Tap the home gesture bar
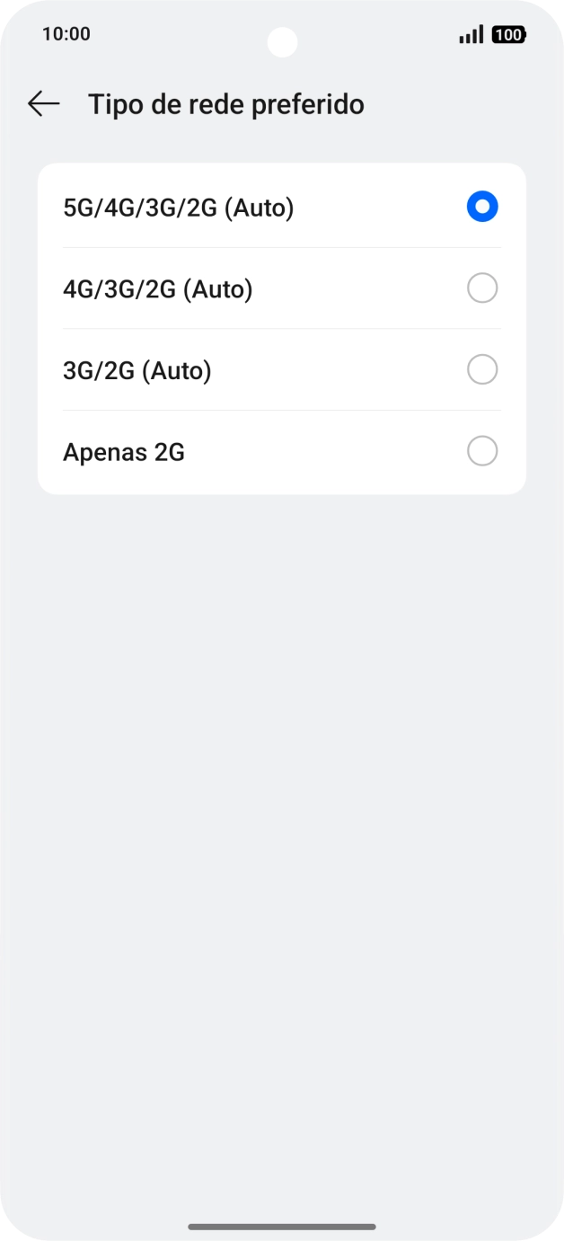The image size is (564, 1241). 282,1226
